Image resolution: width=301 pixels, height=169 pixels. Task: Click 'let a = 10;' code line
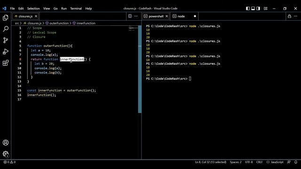click(41, 50)
